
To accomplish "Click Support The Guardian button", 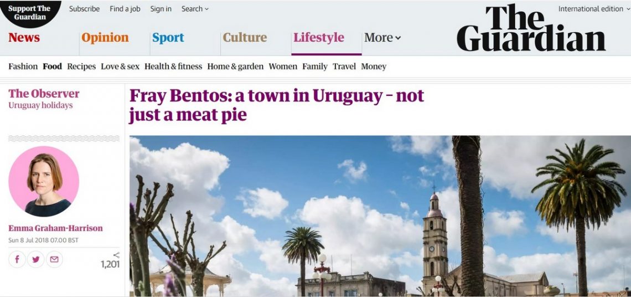I will point(30,13).
